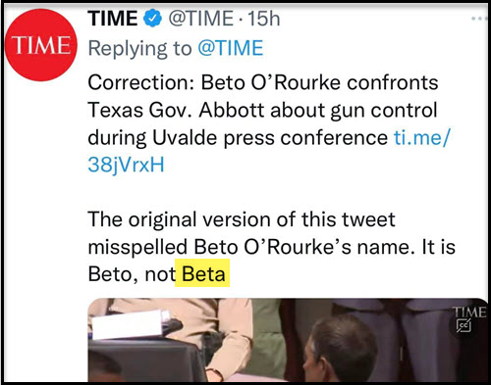Image resolution: width=491 pixels, height=385 pixels.
Task: Click the text 'Uvalde press conference'
Action: click(x=270, y=138)
